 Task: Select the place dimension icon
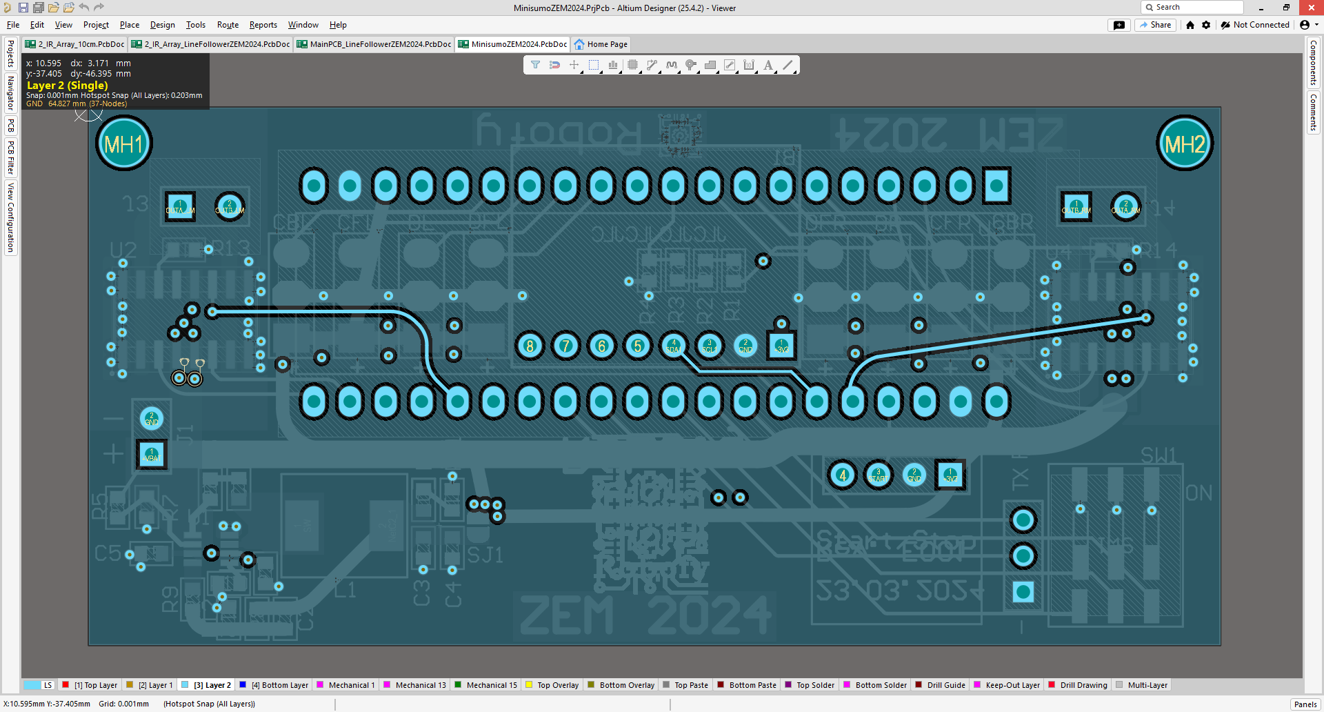pos(749,65)
